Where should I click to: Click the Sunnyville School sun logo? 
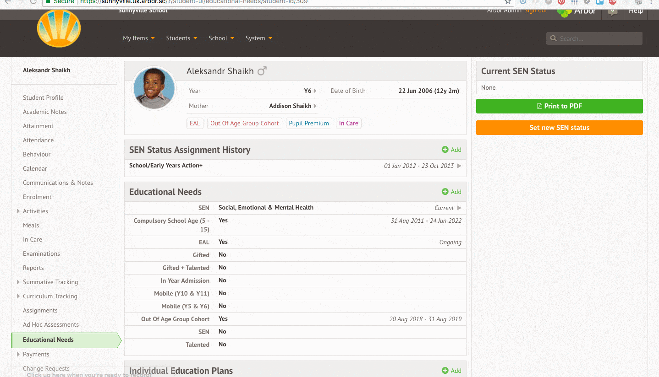pos(59,28)
